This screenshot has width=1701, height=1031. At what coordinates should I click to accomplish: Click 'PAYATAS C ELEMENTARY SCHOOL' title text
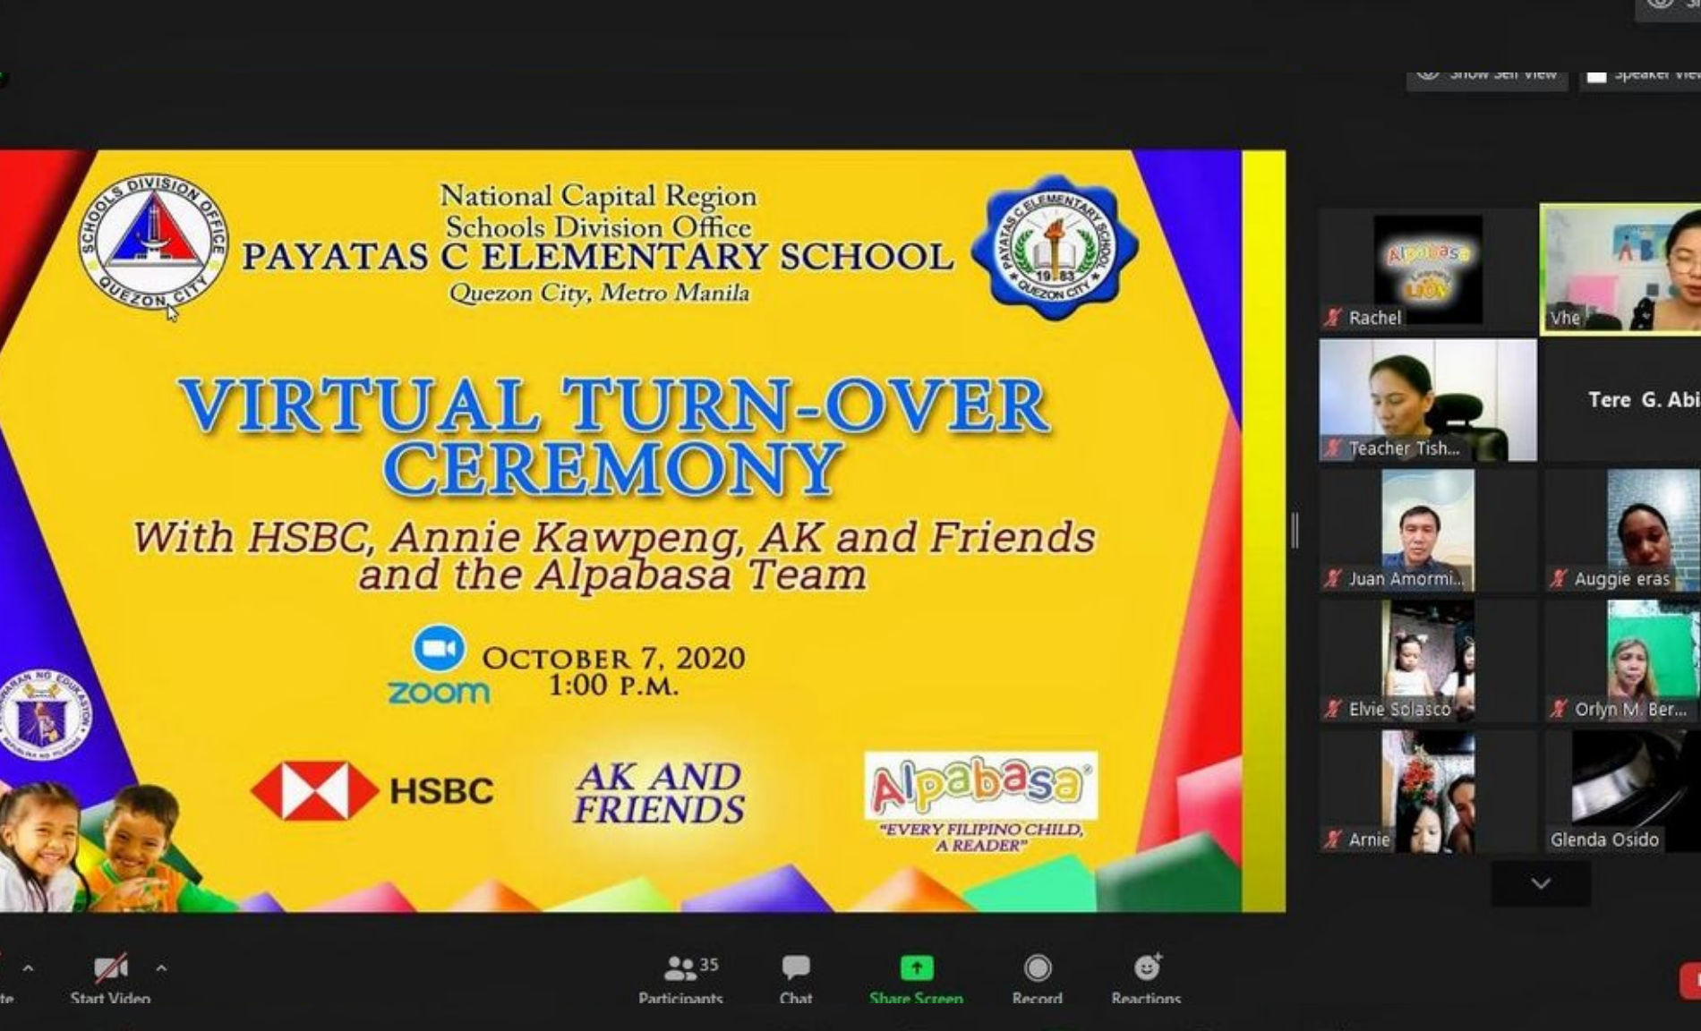597,257
